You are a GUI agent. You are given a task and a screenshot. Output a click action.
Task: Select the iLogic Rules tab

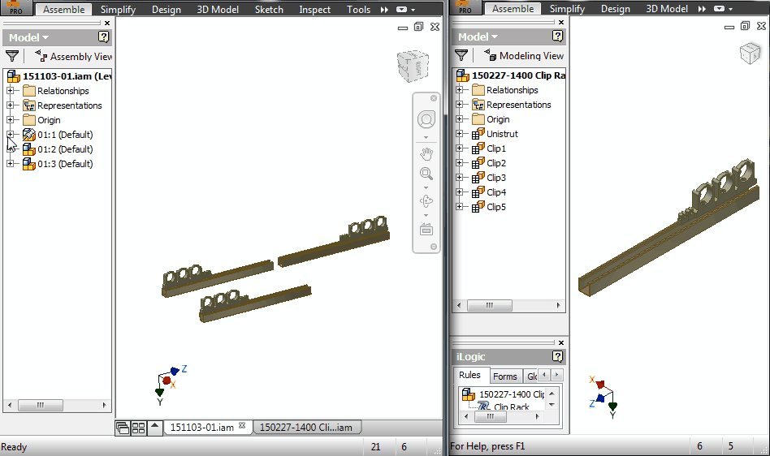(469, 375)
